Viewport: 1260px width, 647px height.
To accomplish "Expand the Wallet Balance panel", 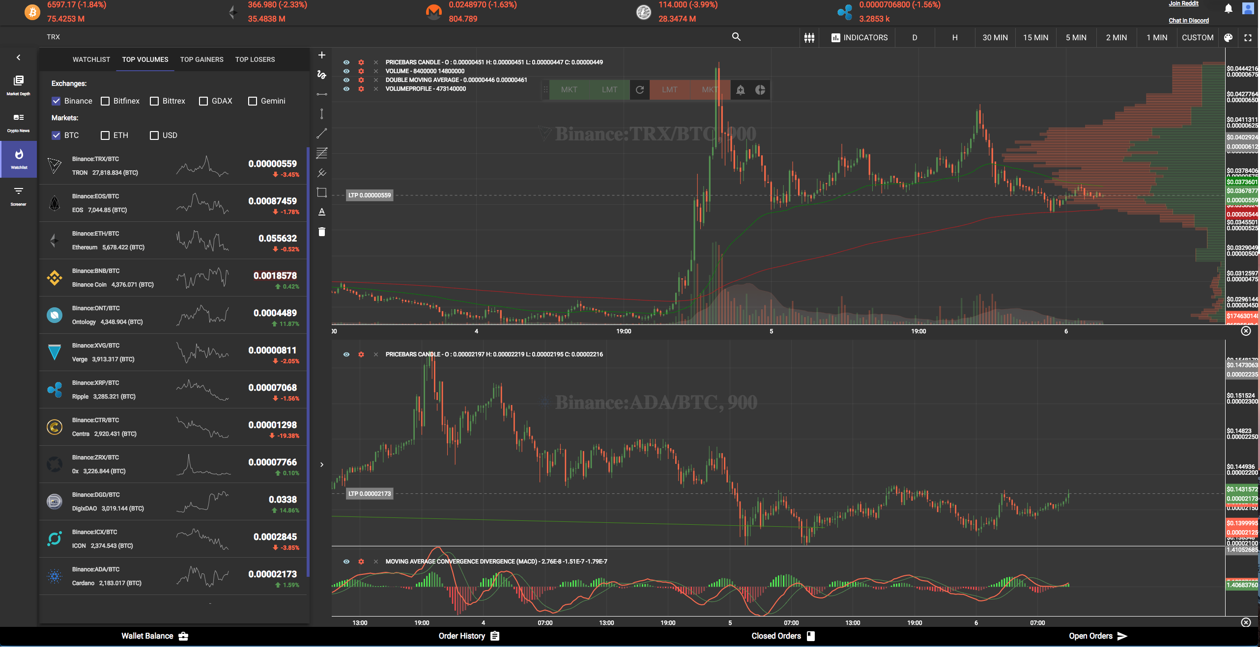I will click(x=155, y=636).
